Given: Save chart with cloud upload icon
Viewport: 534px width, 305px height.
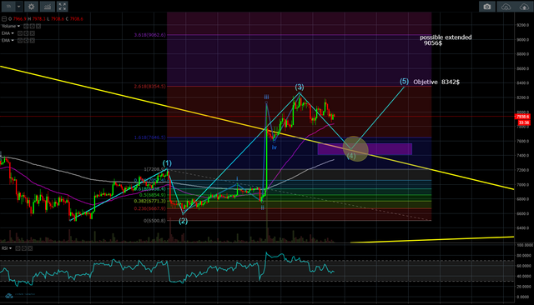Looking at the screenshot, I should point(524,7).
